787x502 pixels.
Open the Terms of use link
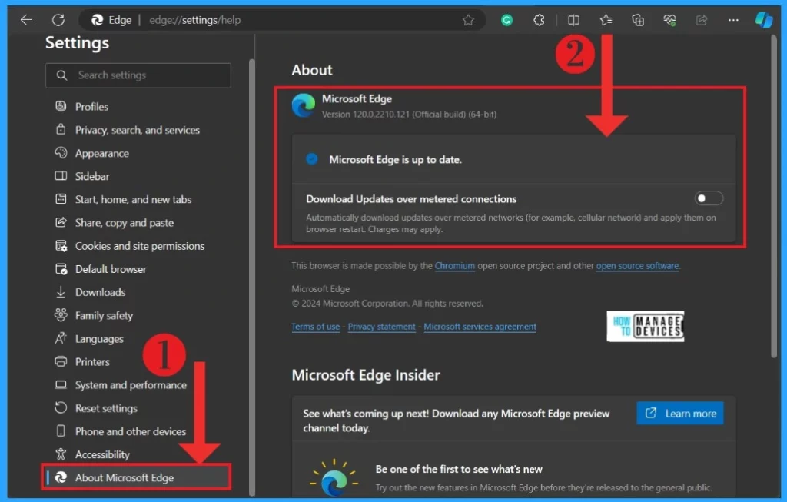click(316, 327)
